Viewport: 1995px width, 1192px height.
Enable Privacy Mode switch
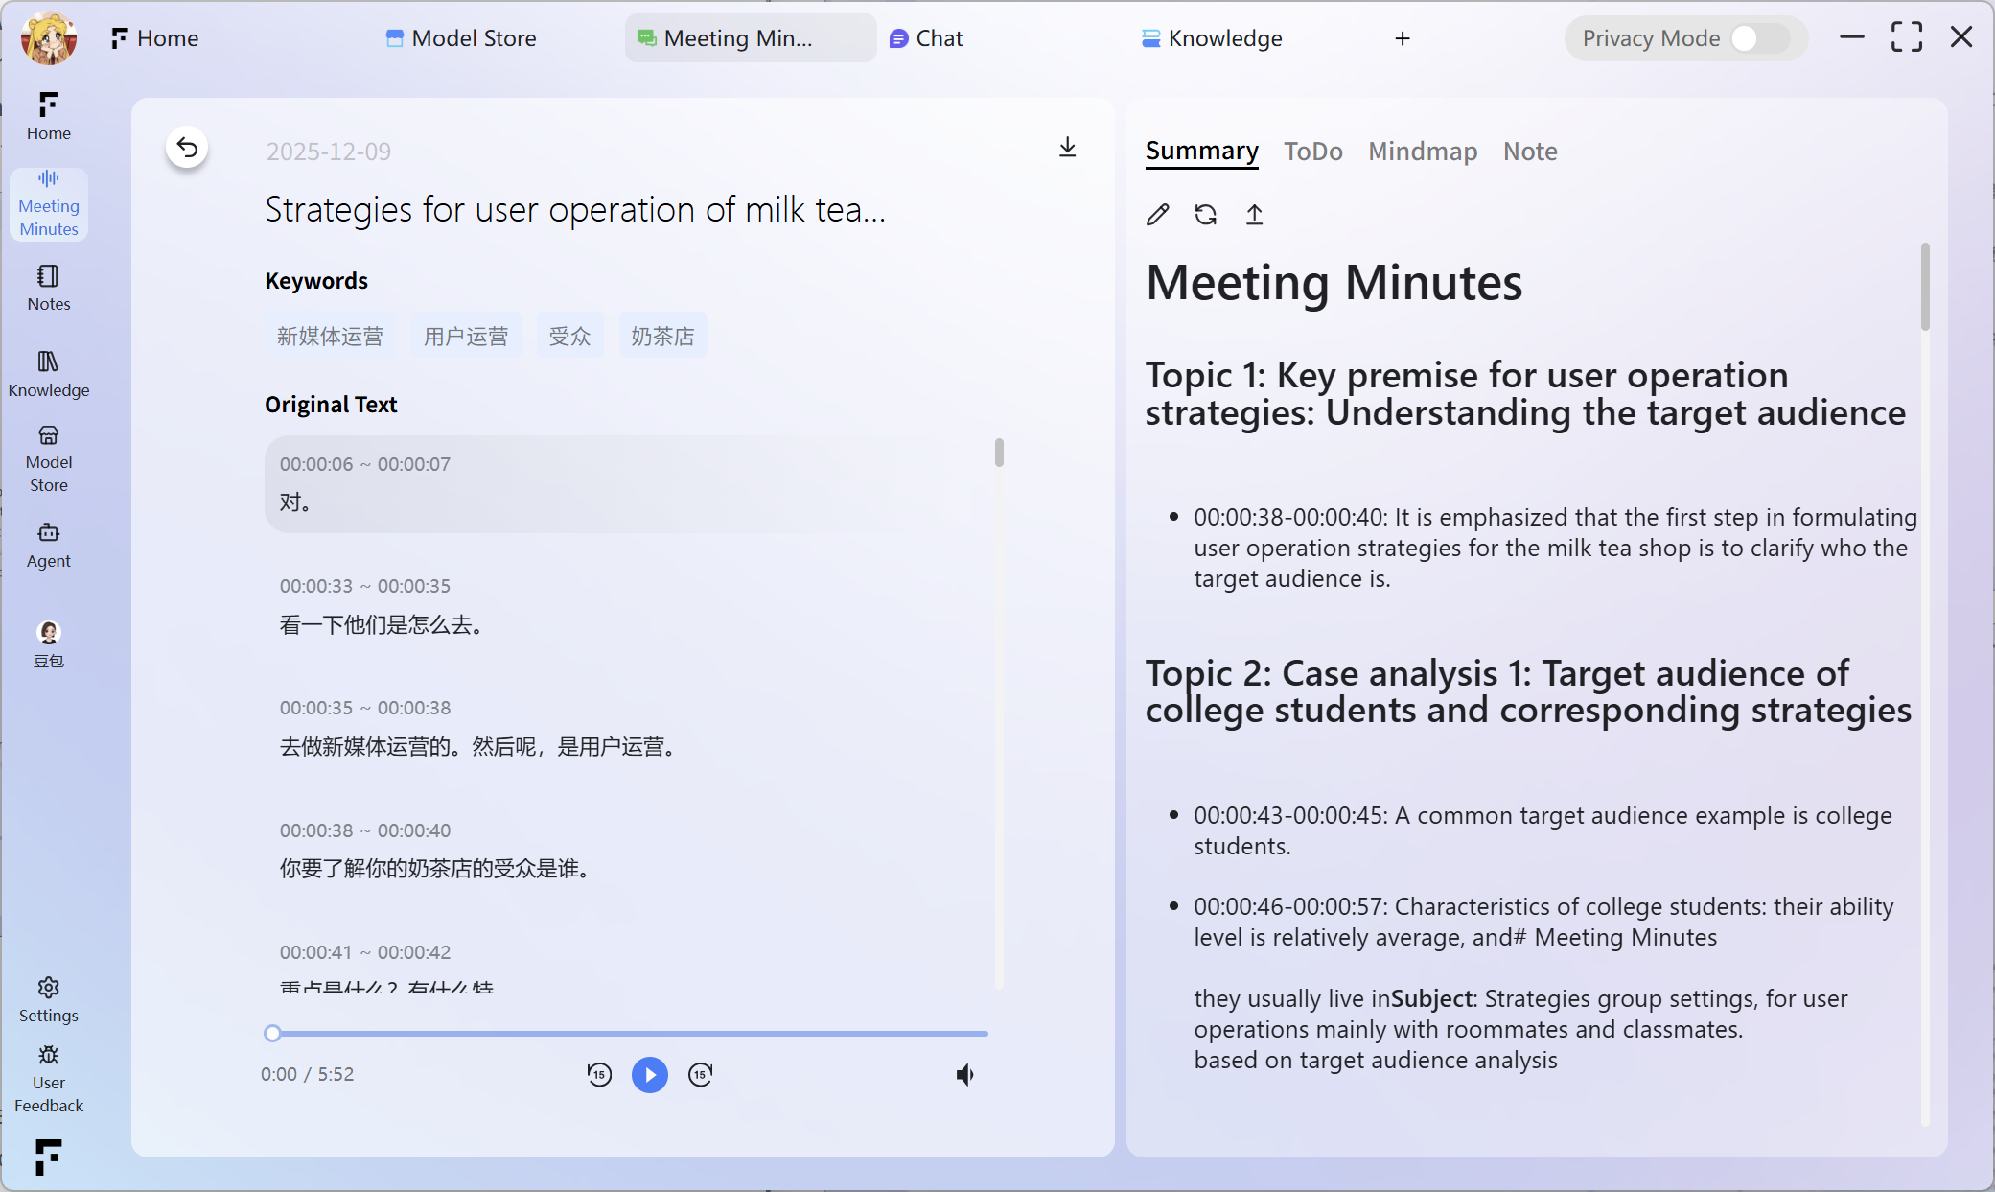tap(1760, 38)
